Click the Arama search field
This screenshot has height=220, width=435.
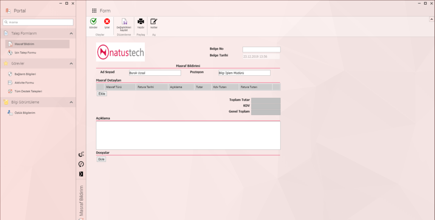click(x=38, y=22)
